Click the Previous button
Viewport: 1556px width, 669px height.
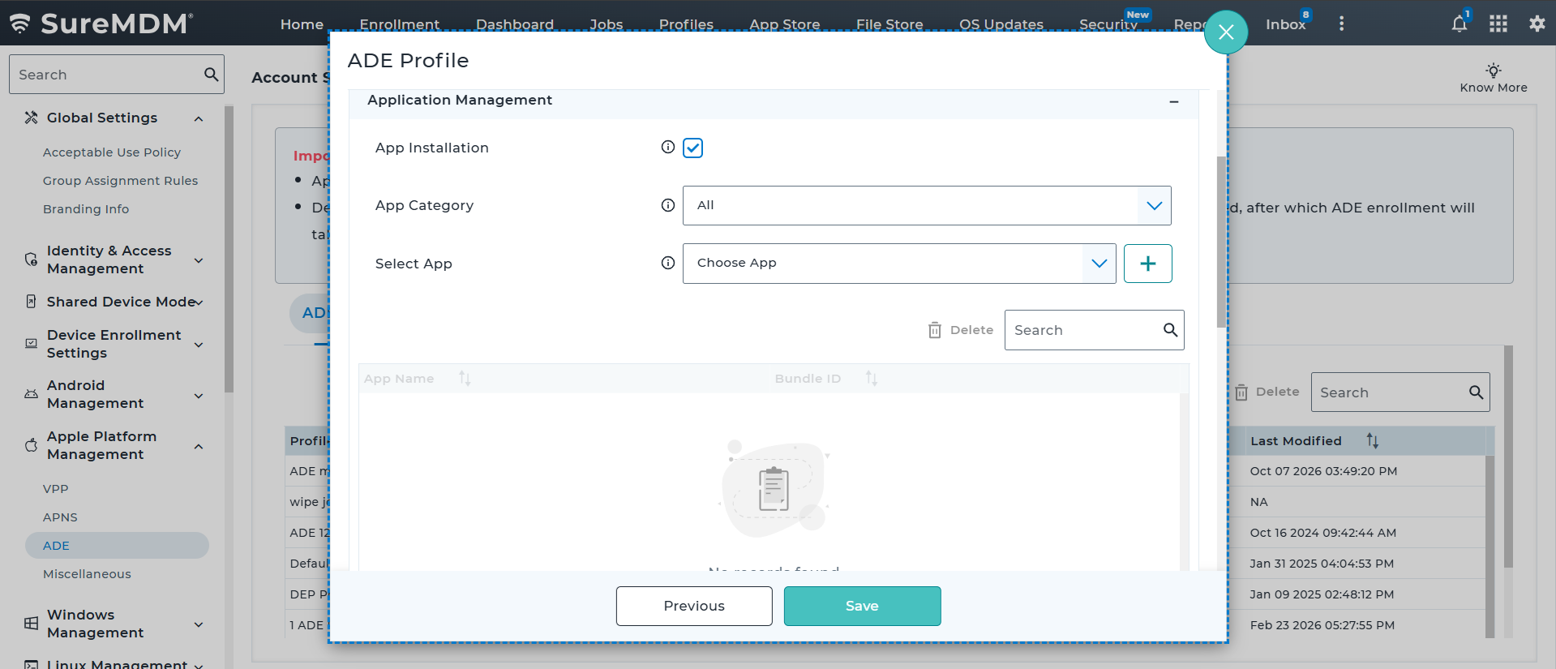click(694, 606)
